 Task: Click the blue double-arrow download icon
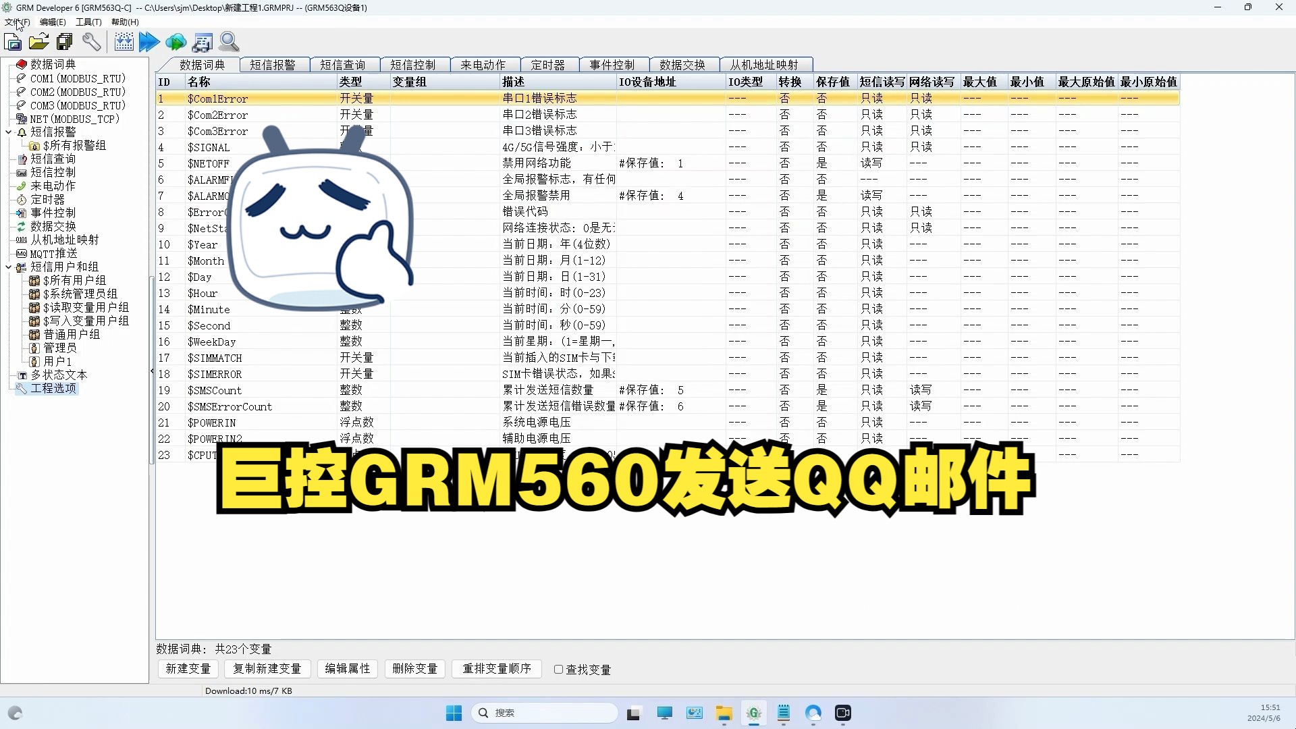click(149, 42)
